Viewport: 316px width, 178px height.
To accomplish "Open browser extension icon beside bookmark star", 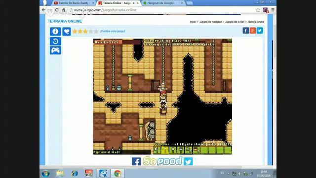I will [x=266, y=10].
